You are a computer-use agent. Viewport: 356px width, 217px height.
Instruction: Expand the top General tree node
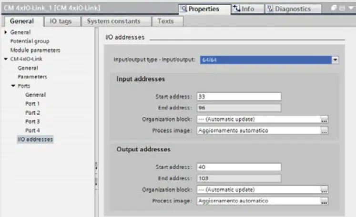[6, 32]
